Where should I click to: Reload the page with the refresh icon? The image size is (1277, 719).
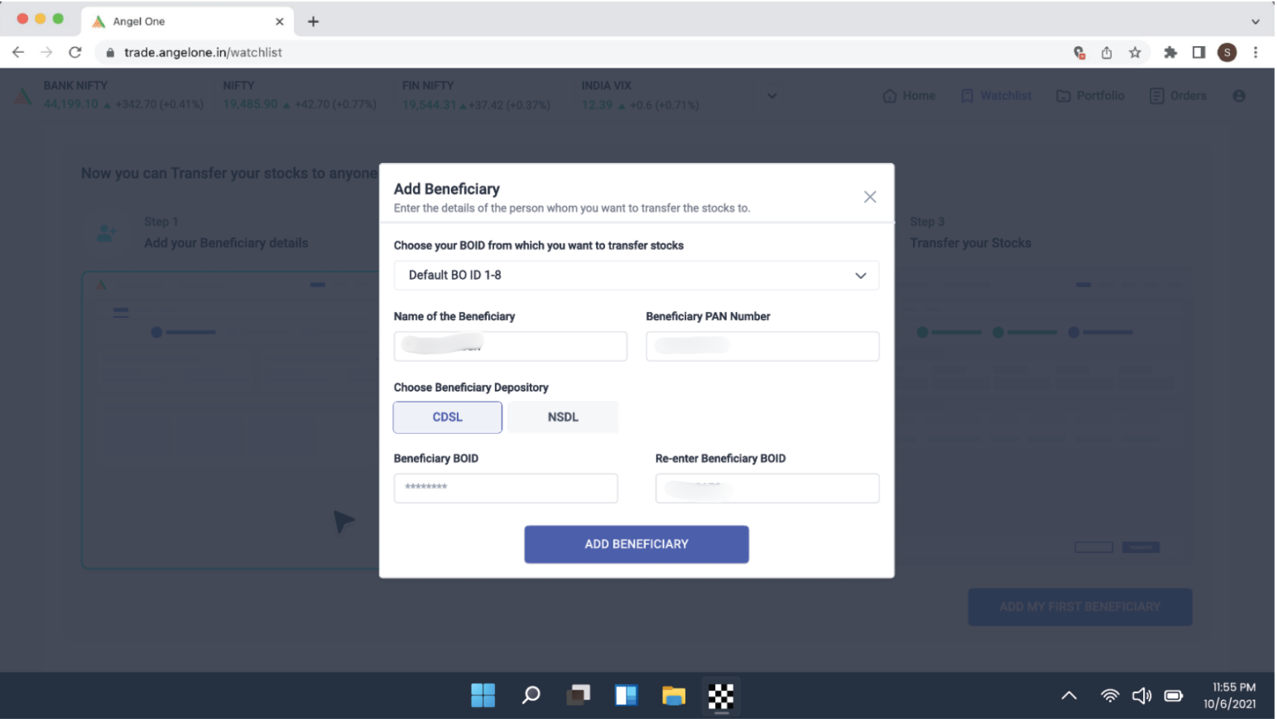(75, 52)
